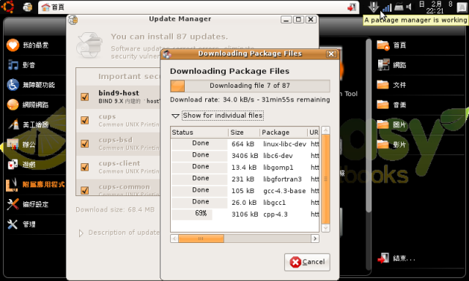Screen dimensions: 469x281
Task: Toggle the cups-common update checkbox
Action: click(x=85, y=190)
